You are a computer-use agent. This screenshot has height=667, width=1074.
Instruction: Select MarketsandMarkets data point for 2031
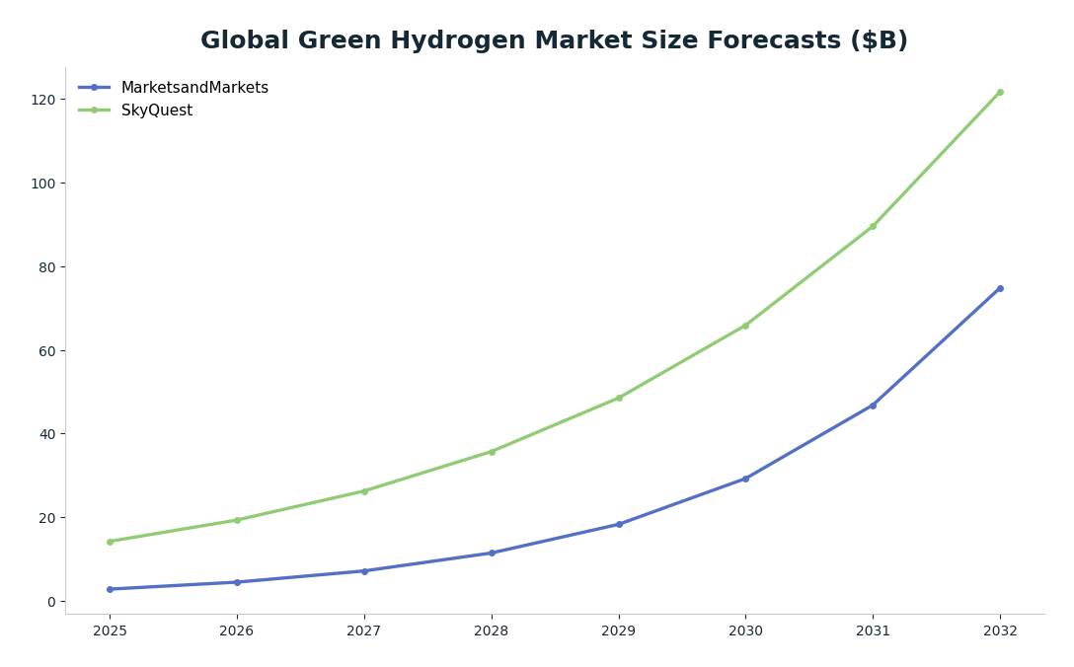[873, 407]
